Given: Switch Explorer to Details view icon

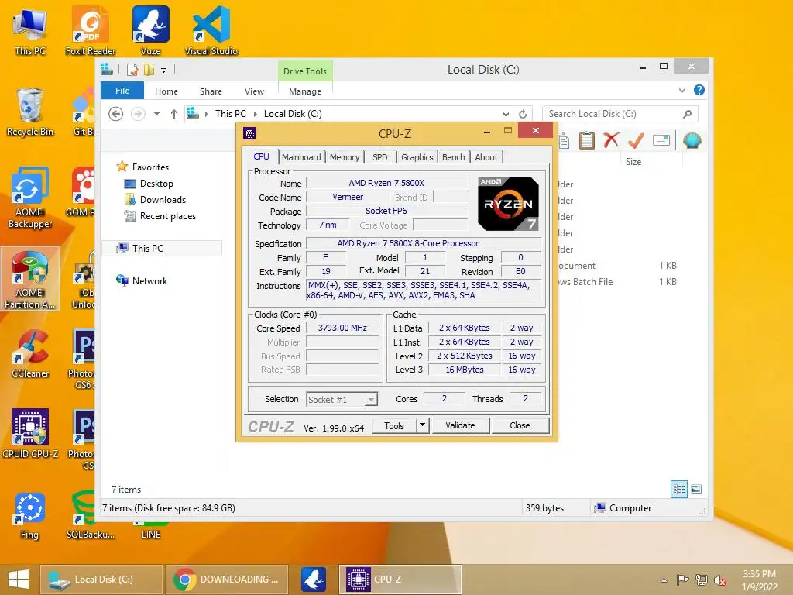Looking at the screenshot, I should coord(678,489).
